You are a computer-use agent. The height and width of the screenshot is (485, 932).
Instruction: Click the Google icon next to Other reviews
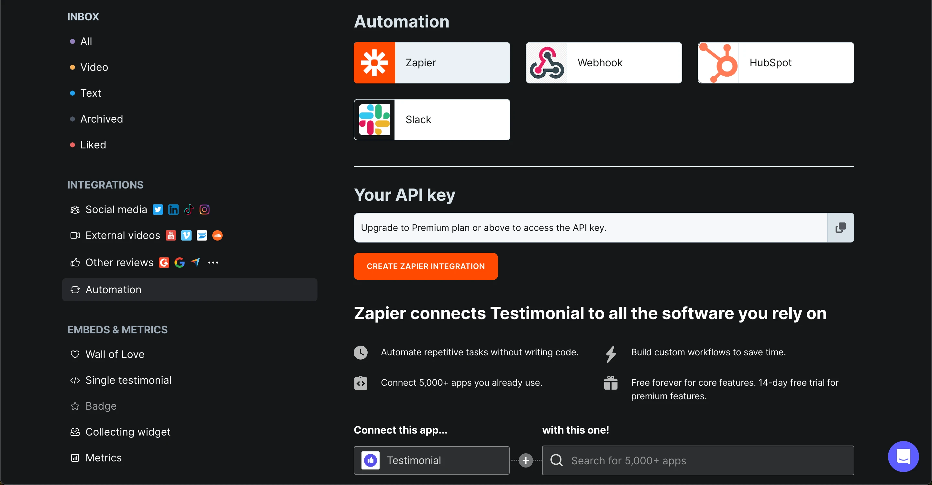(x=180, y=263)
